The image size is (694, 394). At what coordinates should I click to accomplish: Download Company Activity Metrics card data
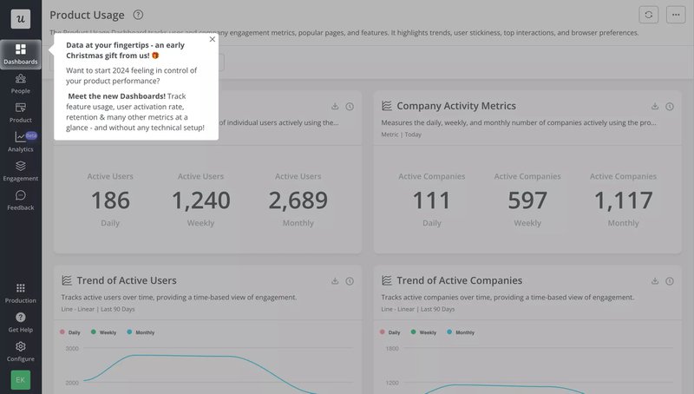pos(655,106)
